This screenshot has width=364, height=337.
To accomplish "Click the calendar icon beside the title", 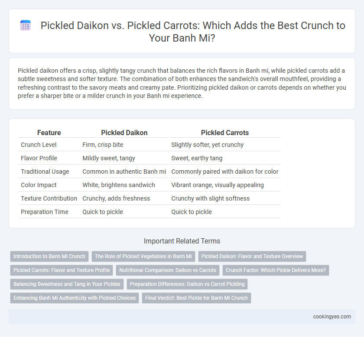I will click(26, 25).
